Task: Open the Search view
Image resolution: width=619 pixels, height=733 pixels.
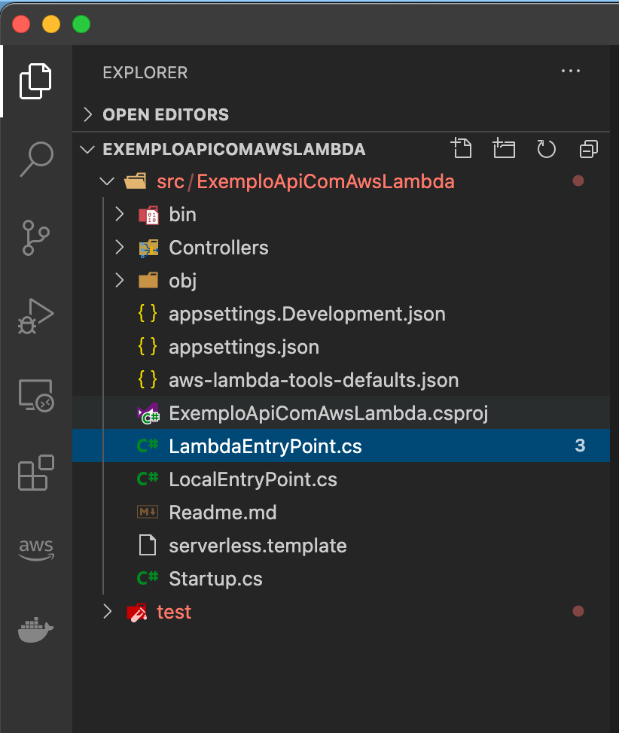Action: pyautogui.click(x=35, y=159)
